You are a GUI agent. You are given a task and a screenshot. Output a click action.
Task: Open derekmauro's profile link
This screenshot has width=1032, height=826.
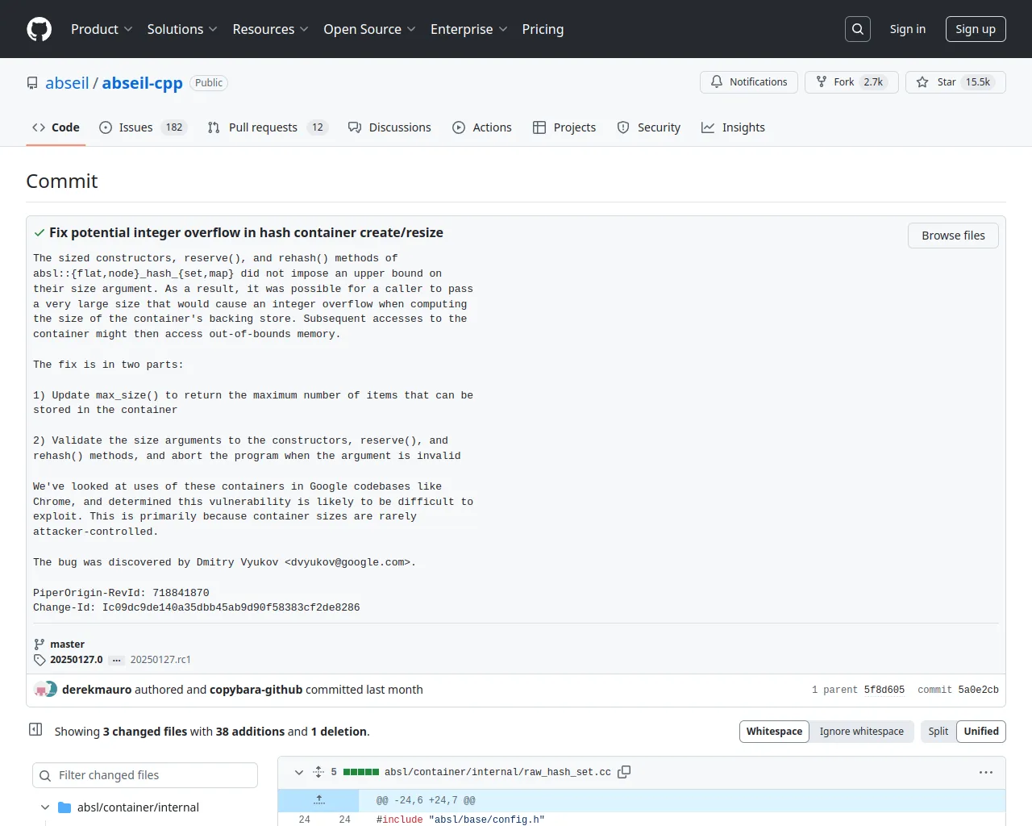97,690
